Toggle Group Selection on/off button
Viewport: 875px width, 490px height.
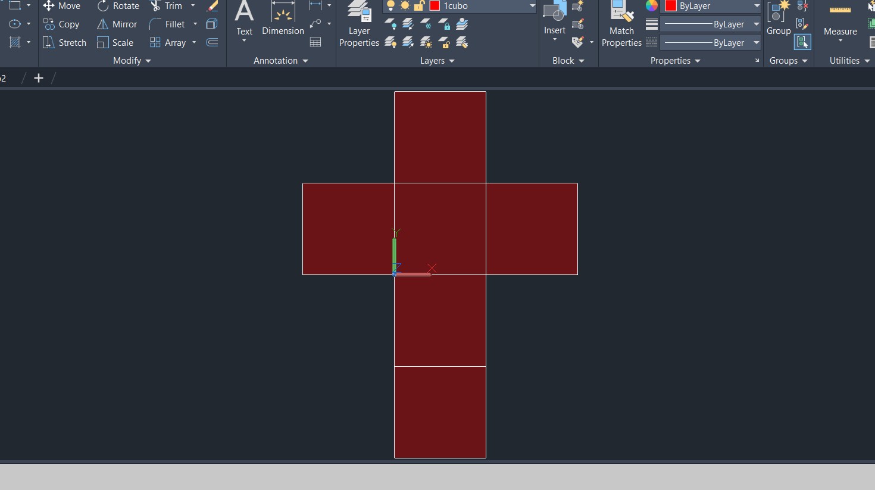[802, 42]
